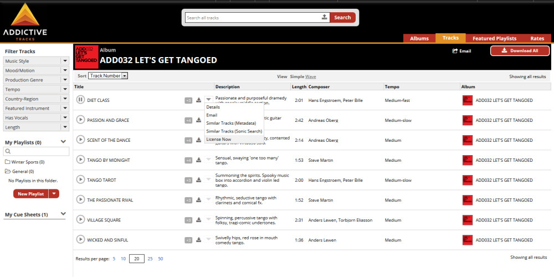Switch to Wave view
554x277 pixels.
point(311,76)
